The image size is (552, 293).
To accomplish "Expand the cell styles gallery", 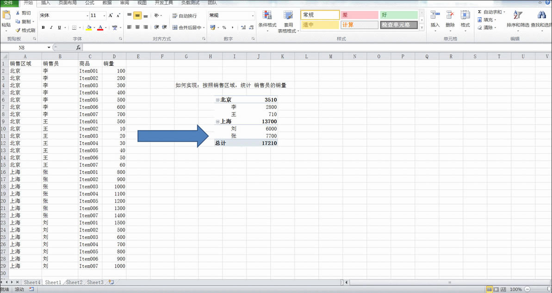I will pyautogui.click(x=422, y=27).
